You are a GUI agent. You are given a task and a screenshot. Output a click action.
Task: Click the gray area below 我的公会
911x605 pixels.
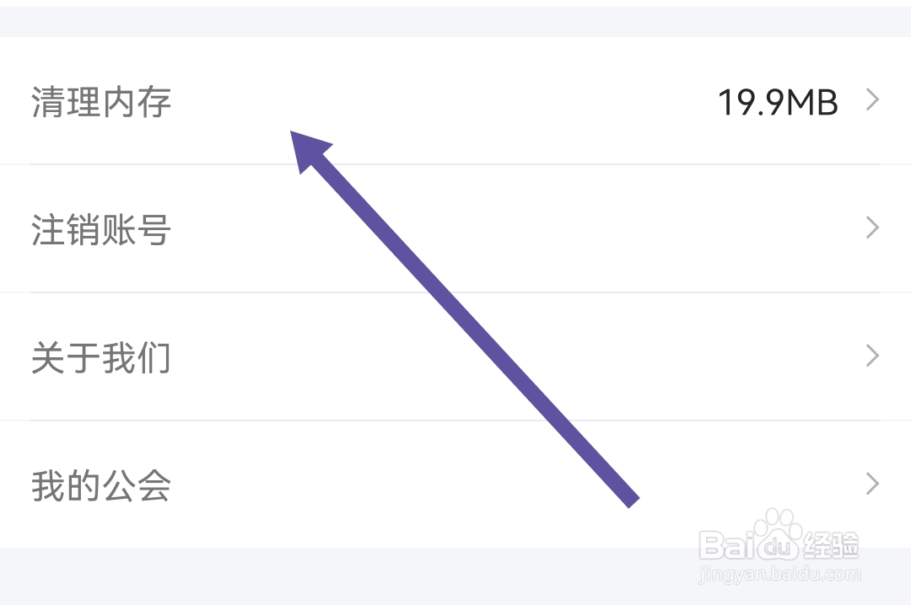coord(455,575)
